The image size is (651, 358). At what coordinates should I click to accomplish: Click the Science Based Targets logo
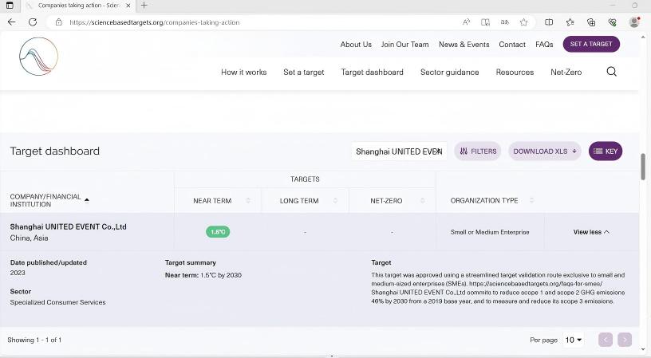pyautogui.click(x=38, y=57)
